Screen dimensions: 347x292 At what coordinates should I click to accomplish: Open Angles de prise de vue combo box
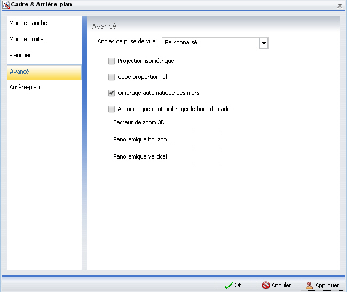tap(215, 43)
